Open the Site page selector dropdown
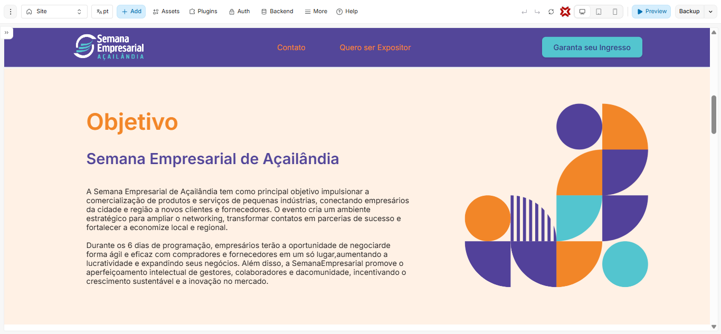This screenshot has height=334, width=721. (x=54, y=12)
